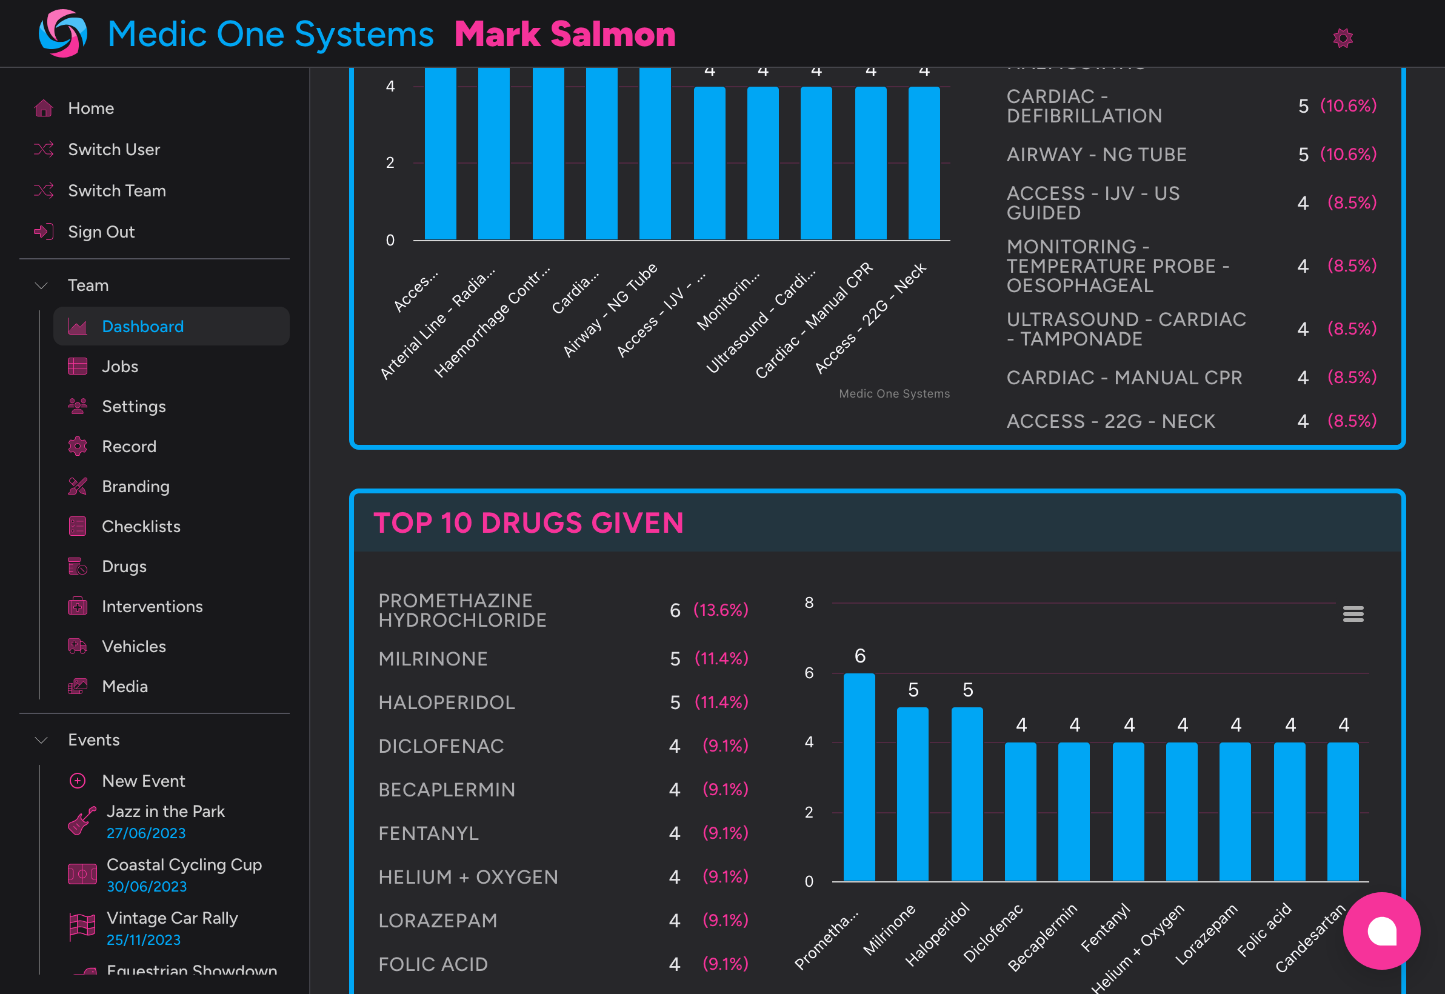Open the Jobs menu item

click(120, 366)
